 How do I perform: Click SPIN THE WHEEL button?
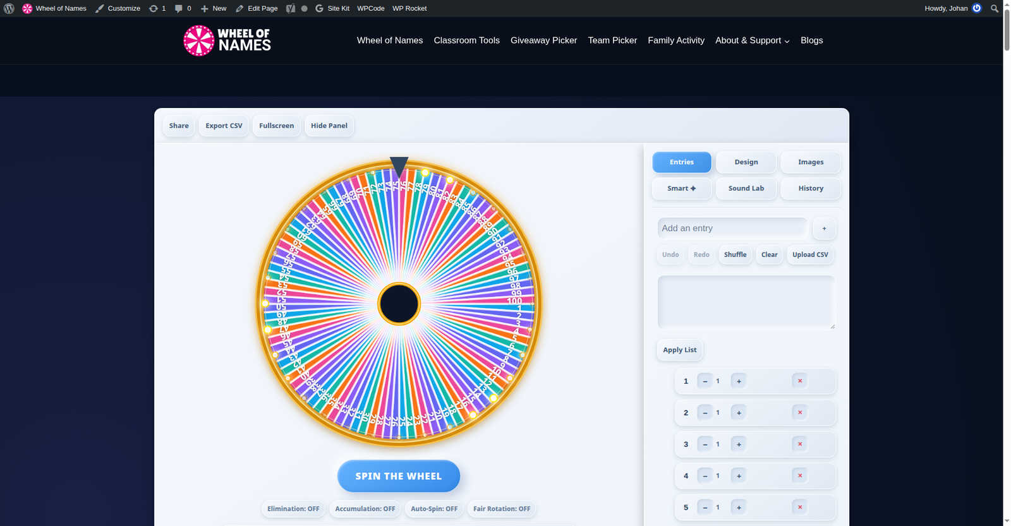point(399,476)
